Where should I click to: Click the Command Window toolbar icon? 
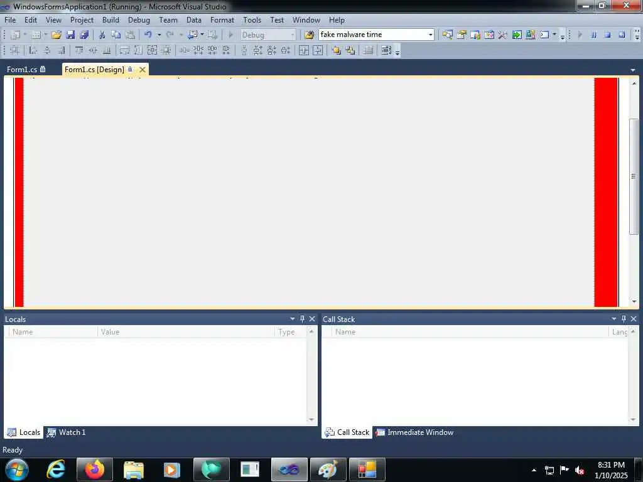click(x=544, y=35)
